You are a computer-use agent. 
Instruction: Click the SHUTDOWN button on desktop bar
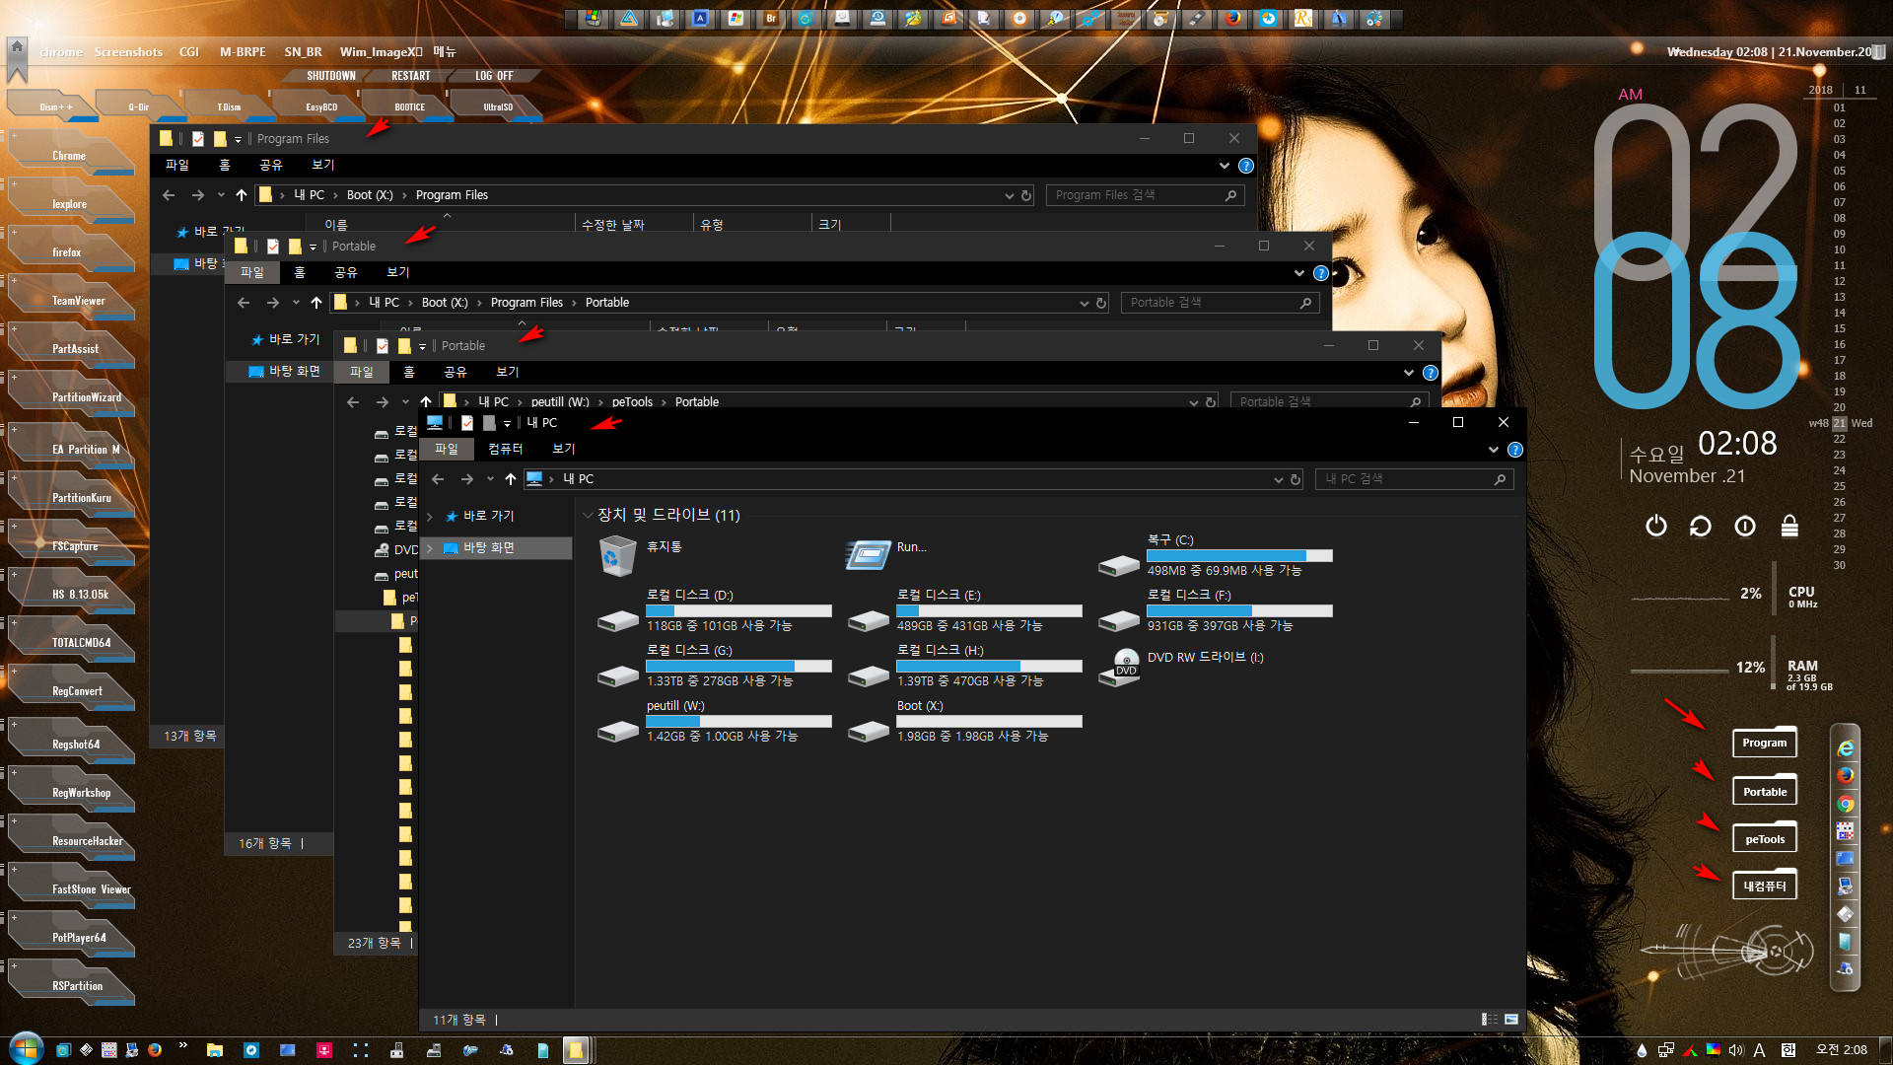tap(330, 76)
